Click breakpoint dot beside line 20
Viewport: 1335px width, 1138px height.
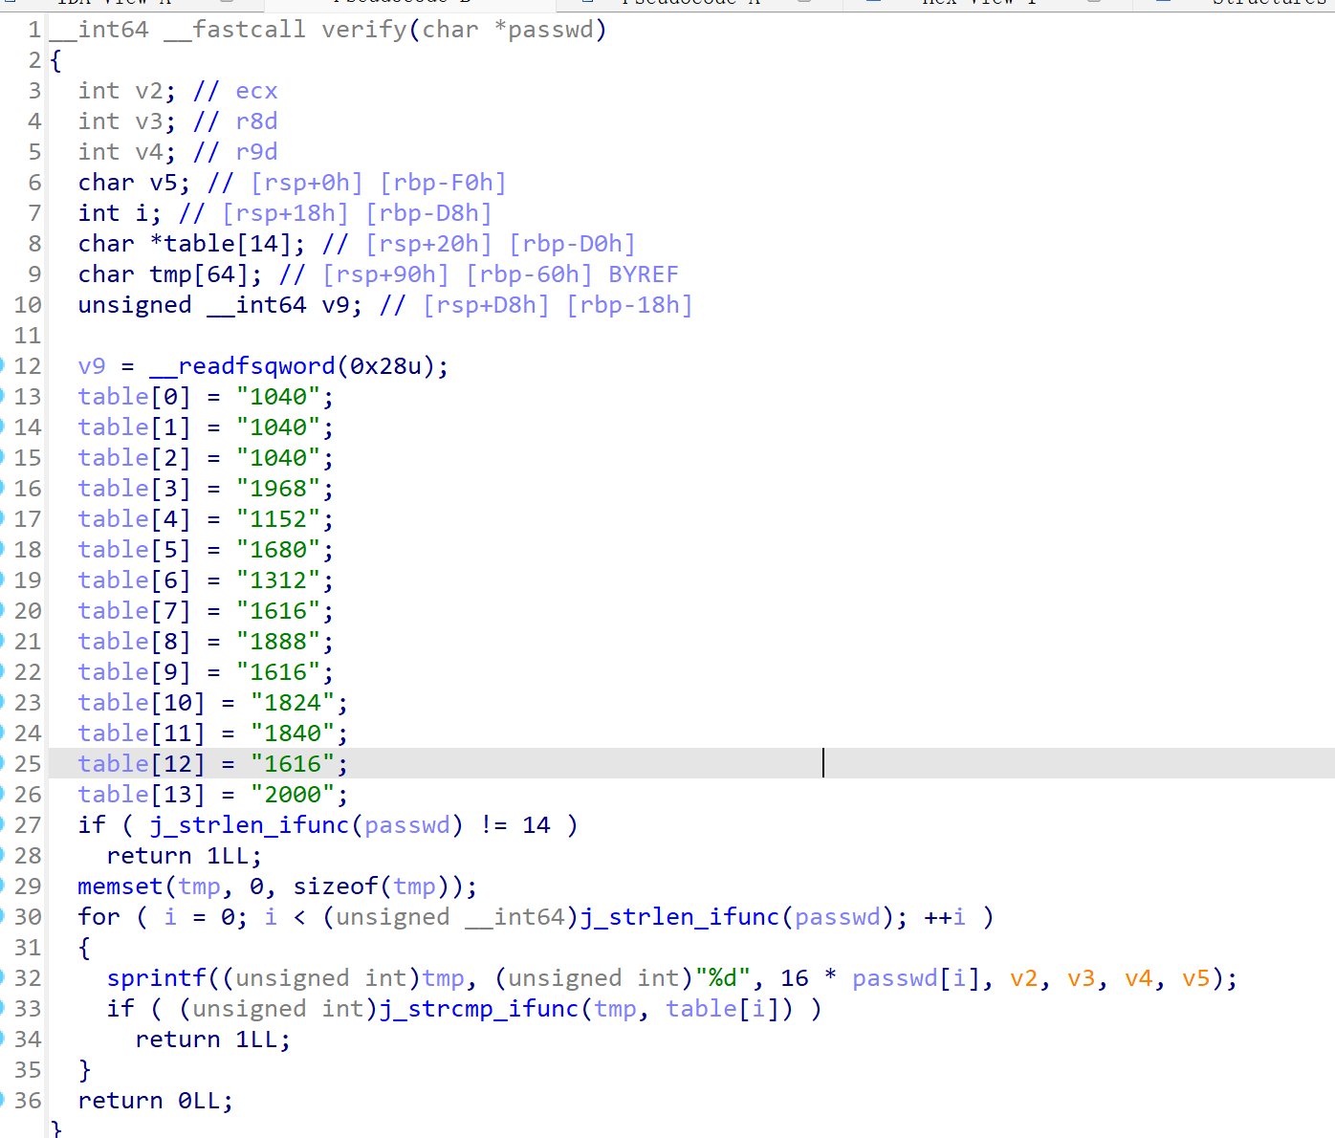point(3,611)
